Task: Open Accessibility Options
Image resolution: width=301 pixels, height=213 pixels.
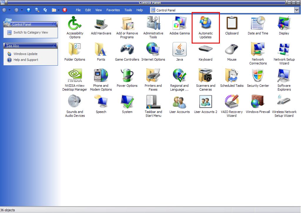Action: (x=75, y=24)
